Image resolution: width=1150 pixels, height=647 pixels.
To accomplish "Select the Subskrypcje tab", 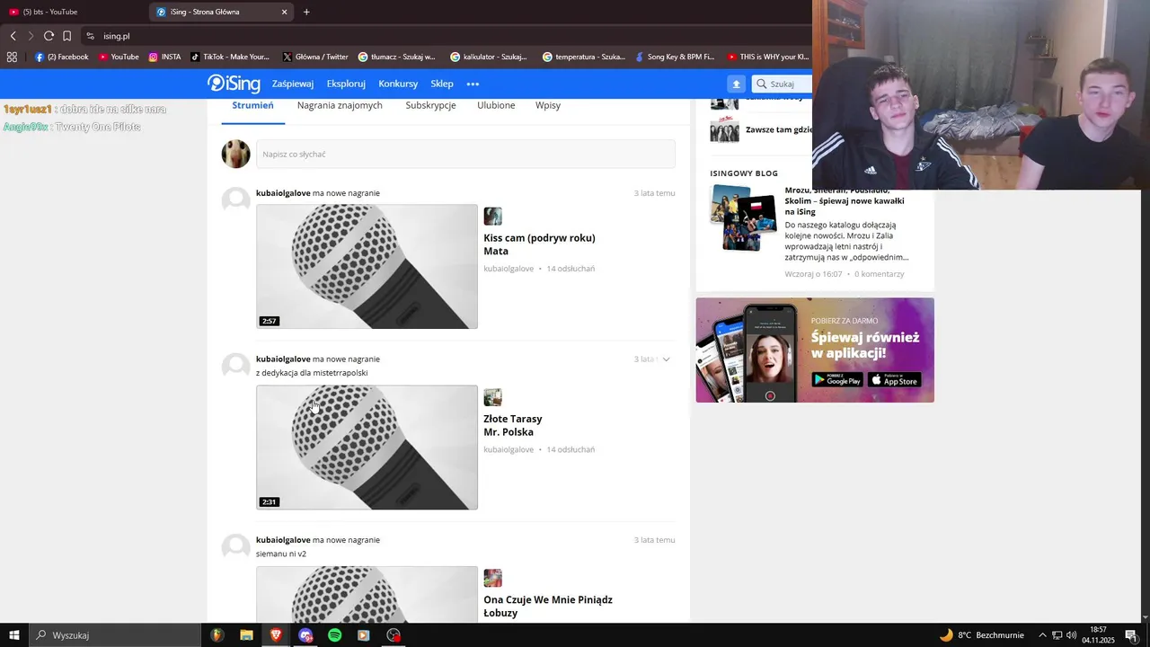I will coord(430,105).
